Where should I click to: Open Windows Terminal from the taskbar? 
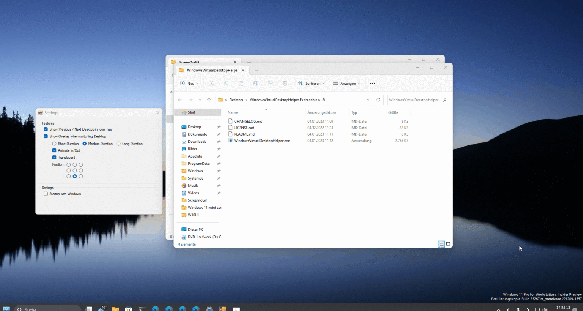tap(142, 308)
